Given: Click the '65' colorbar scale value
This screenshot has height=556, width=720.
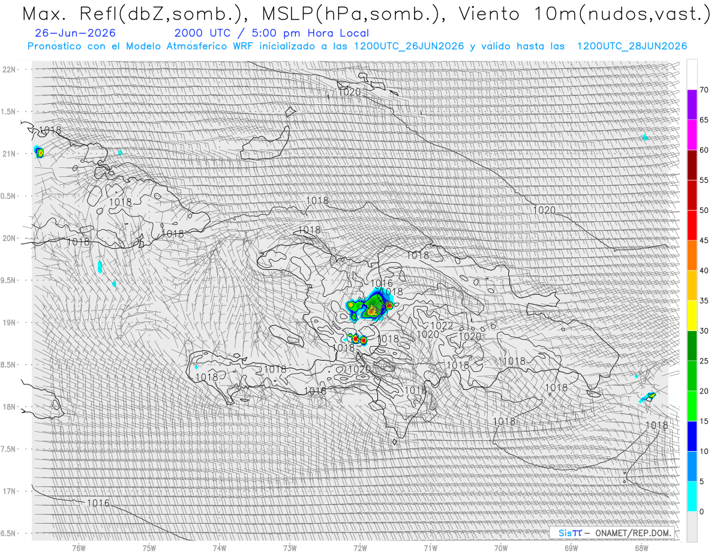Looking at the screenshot, I should point(704,120).
